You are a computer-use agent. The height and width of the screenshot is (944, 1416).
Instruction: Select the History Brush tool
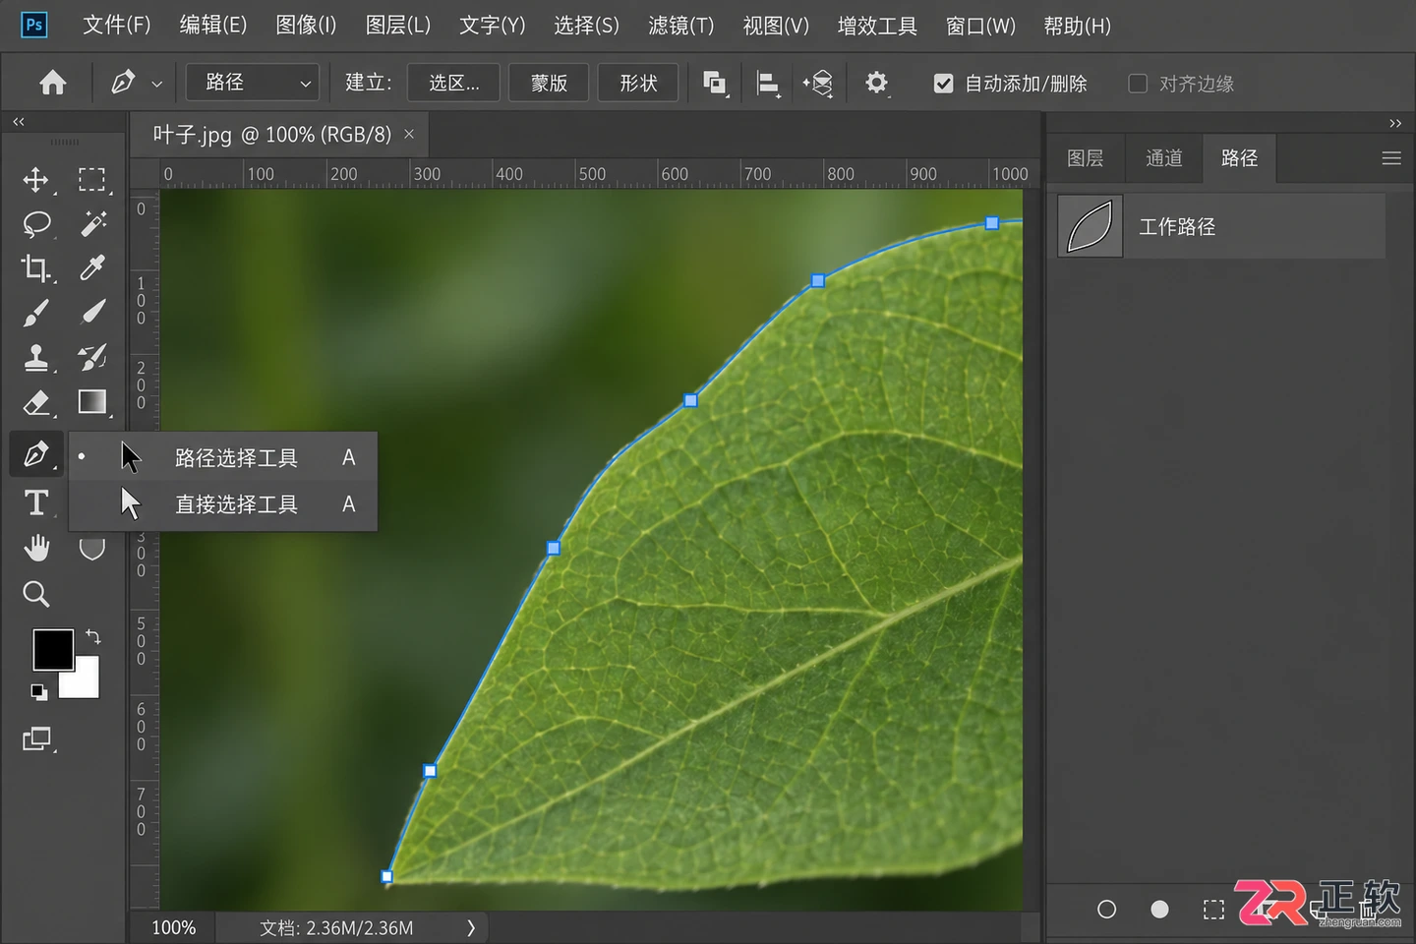[92, 358]
